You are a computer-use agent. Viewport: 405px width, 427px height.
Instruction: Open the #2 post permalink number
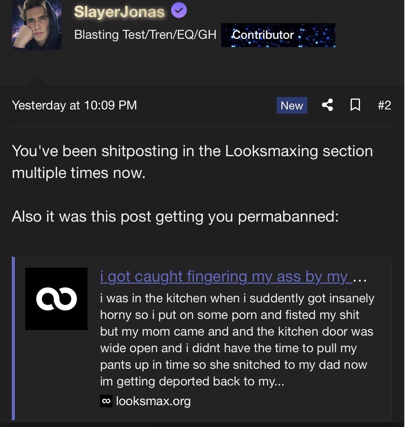pyautogui.click(x=384, y=105)
